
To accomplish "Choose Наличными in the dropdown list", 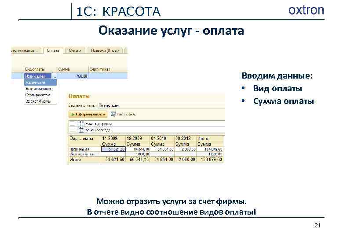I will 40,83.
